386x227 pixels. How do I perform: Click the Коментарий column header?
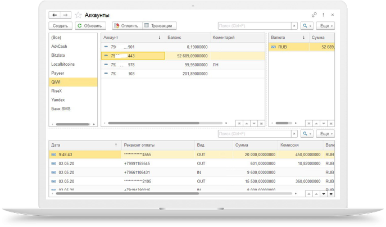238,38
